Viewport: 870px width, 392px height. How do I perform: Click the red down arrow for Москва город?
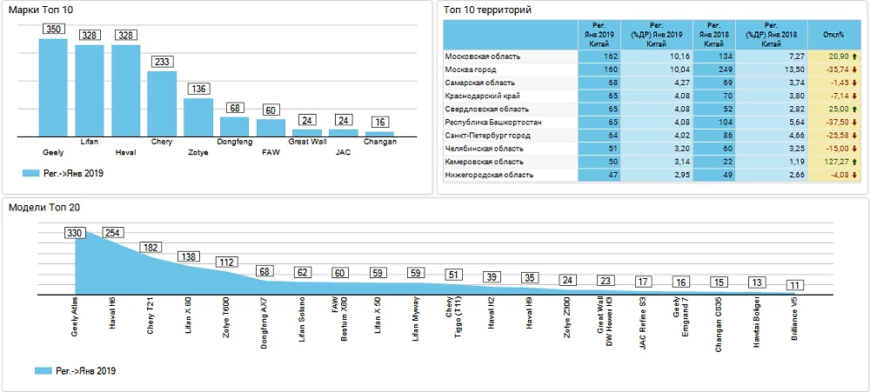click(853, 70)
